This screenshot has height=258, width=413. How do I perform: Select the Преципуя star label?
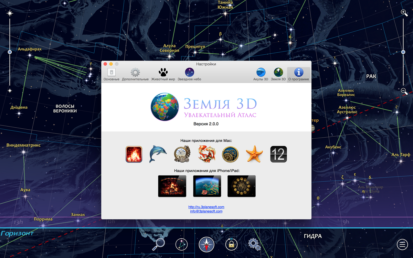(x=195, y=46)
